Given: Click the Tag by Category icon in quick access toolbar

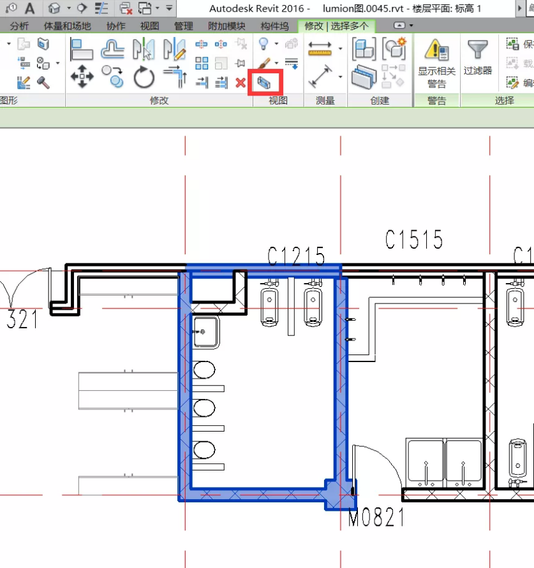Looking at the screenshot, I should pos(11,8).
